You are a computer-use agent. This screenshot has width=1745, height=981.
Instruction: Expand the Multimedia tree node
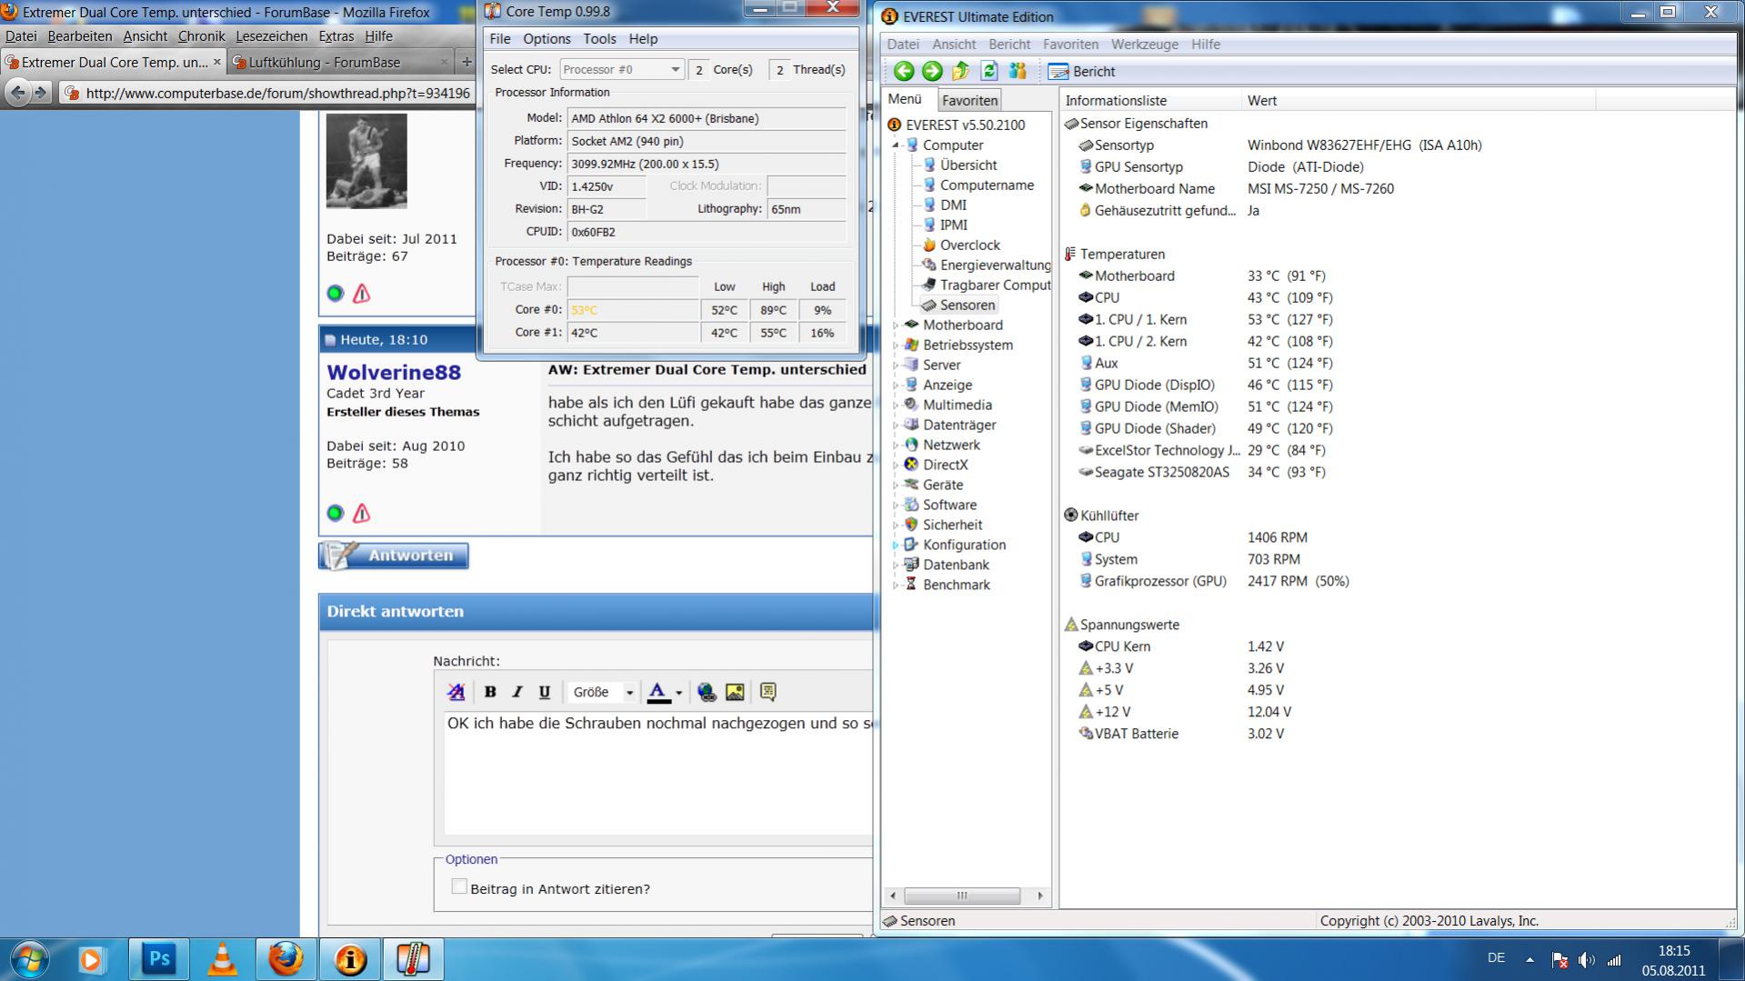pyautogui.click(x=896, y=405)
